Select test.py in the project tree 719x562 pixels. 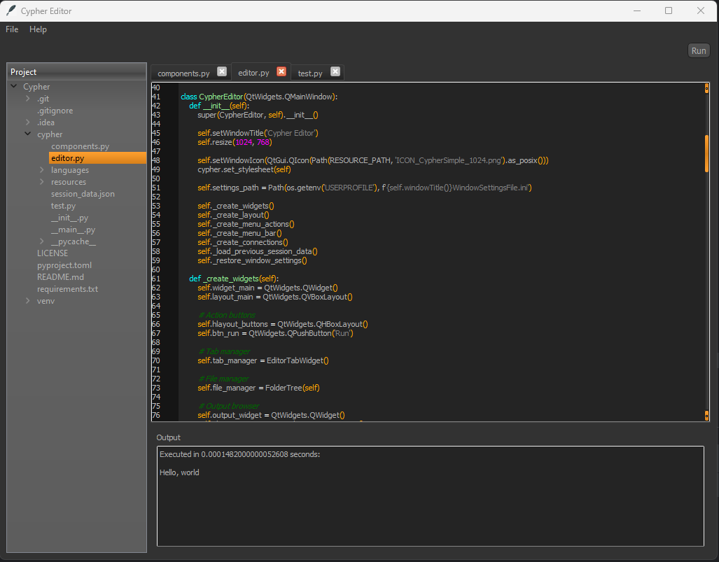[63, 206]
